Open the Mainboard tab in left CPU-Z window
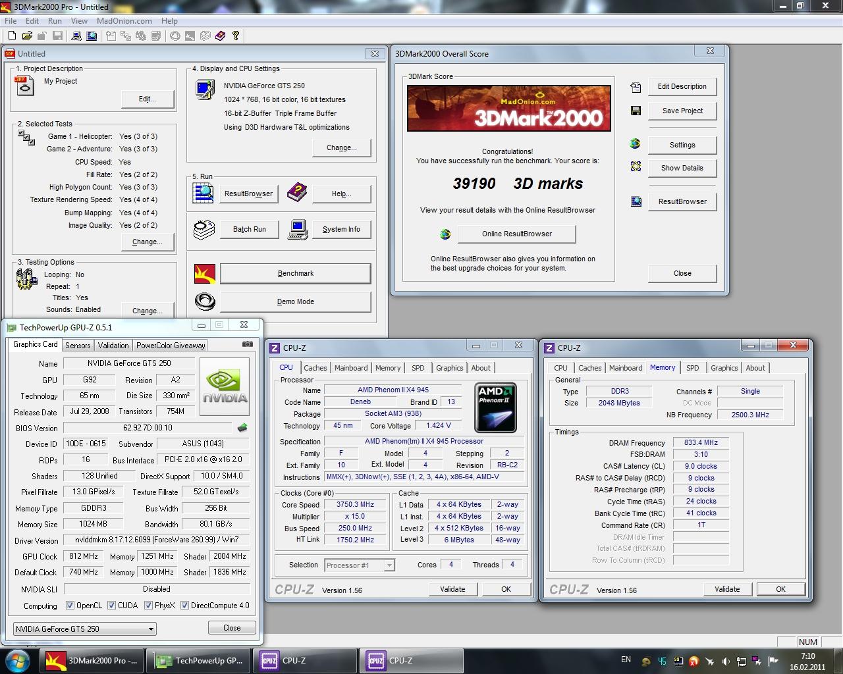843x674 pixels. (x=351, y=368)
